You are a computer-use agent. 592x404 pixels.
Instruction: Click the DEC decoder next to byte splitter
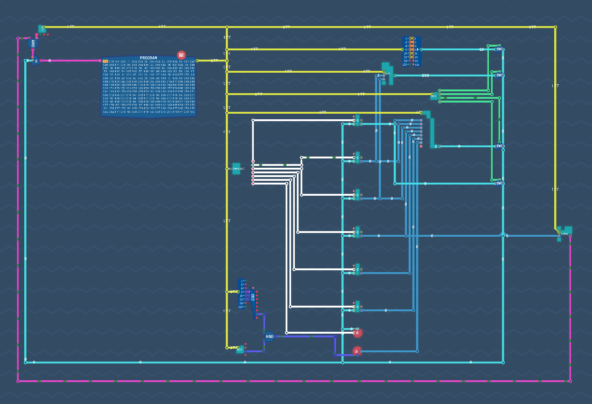coord(253,298)
